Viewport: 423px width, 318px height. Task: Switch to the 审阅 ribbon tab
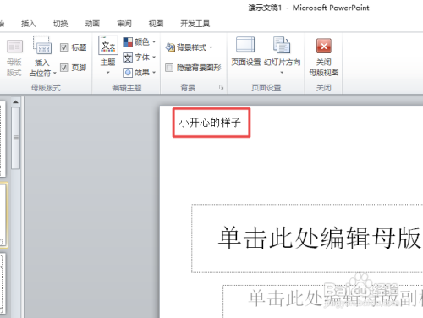coord(124,24)
